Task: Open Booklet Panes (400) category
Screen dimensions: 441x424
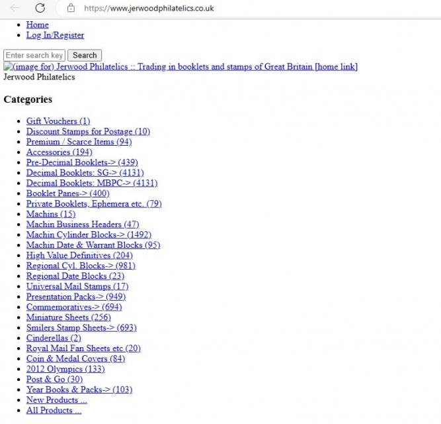Action: coord(68,193)
